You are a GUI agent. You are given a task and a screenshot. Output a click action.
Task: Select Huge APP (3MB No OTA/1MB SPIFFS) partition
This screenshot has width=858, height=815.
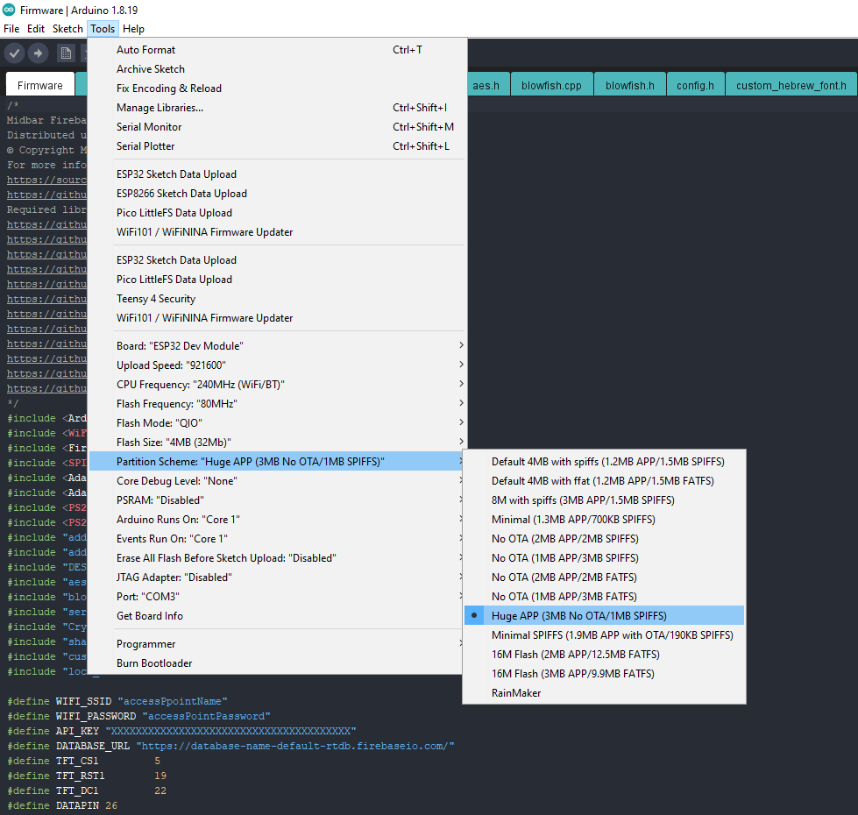604,615
